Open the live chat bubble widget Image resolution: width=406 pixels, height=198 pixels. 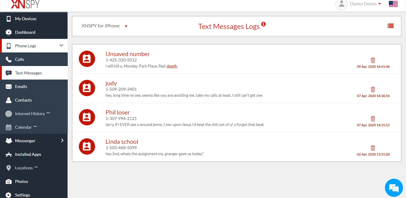click(394, 187)
